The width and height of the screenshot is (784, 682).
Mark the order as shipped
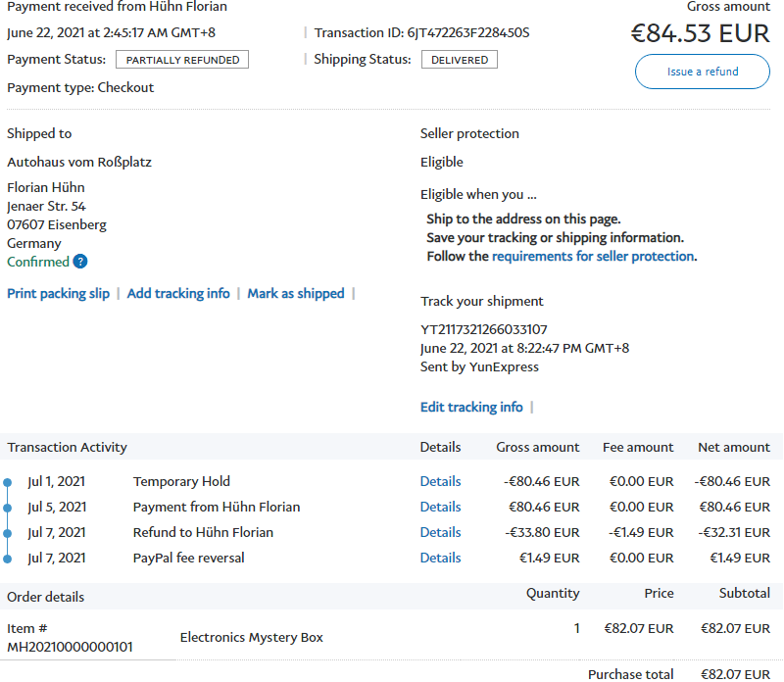pyautogui.click(x=296, y=293)
